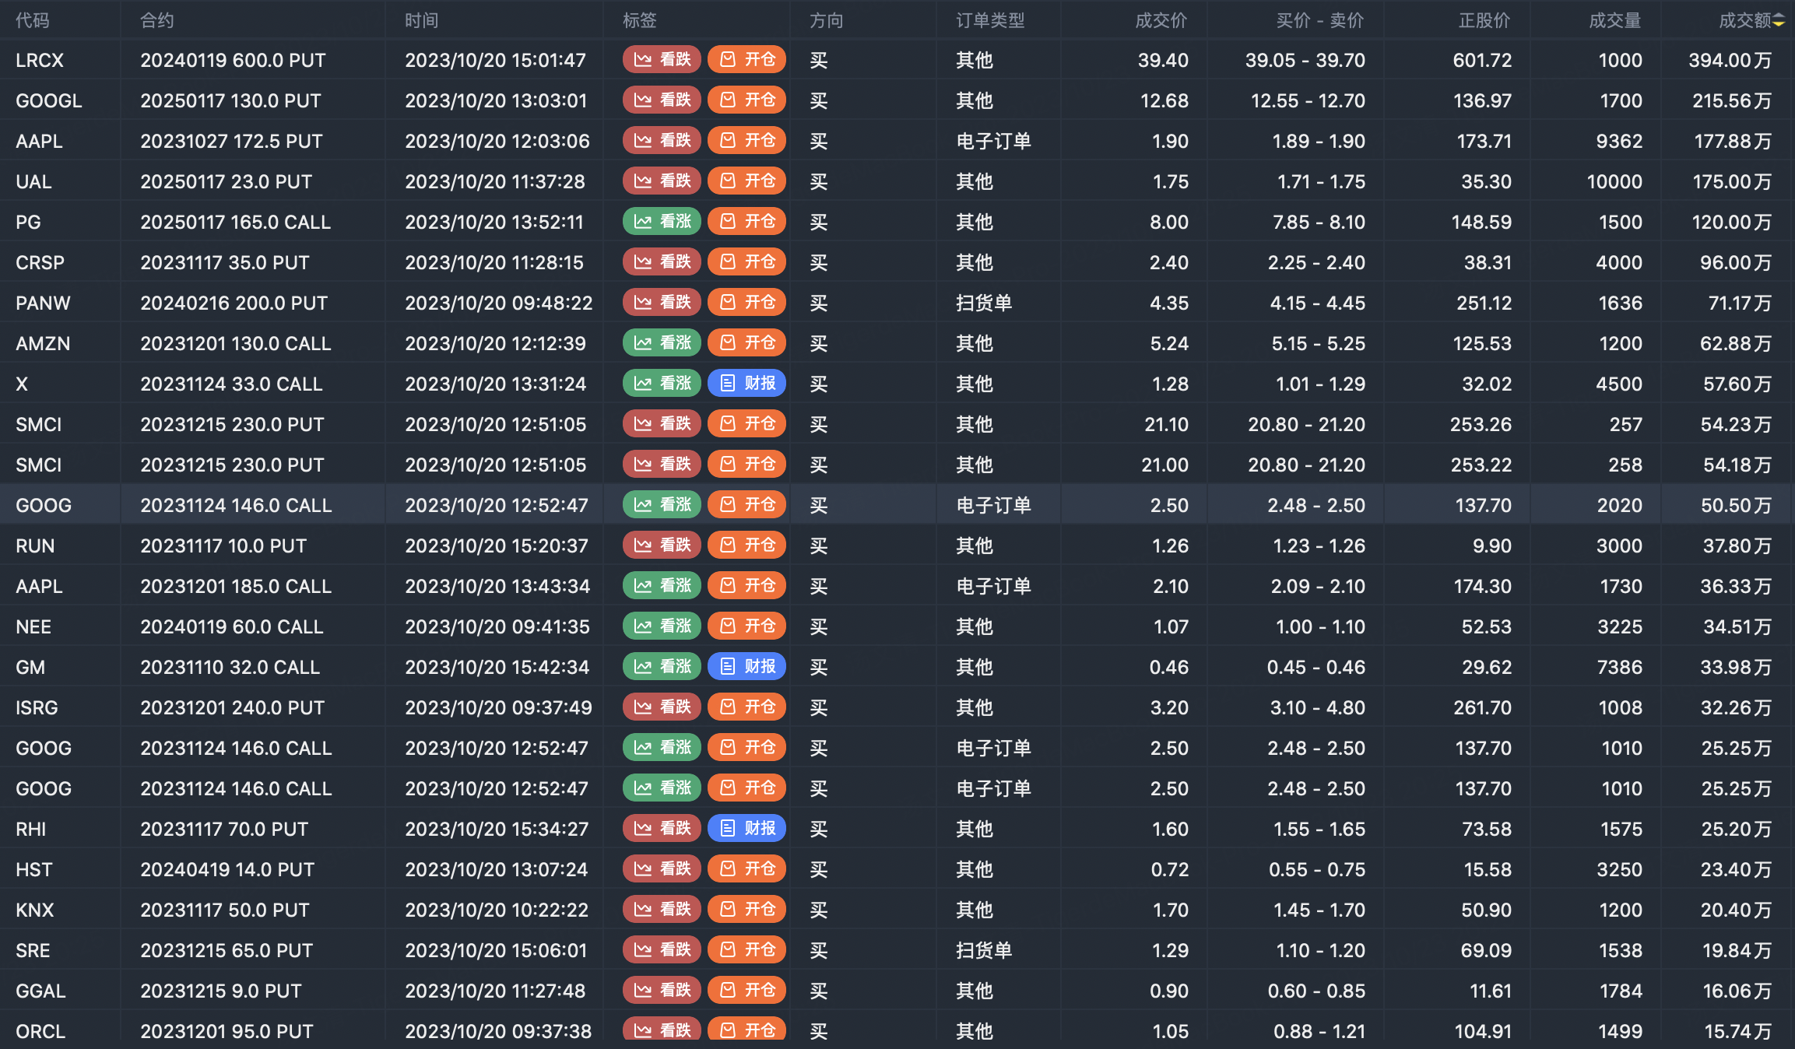Select the RHI ticker cell

coord(31,829)
